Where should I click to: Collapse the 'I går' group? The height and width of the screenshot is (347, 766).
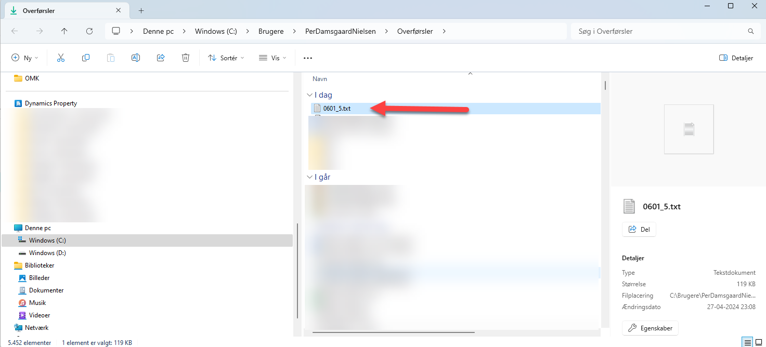pyautogui.click(x=310, y=177)
